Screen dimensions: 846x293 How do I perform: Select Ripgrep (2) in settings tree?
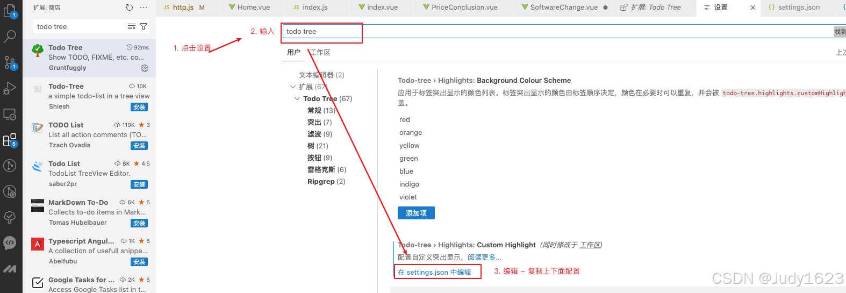[326, 181]
